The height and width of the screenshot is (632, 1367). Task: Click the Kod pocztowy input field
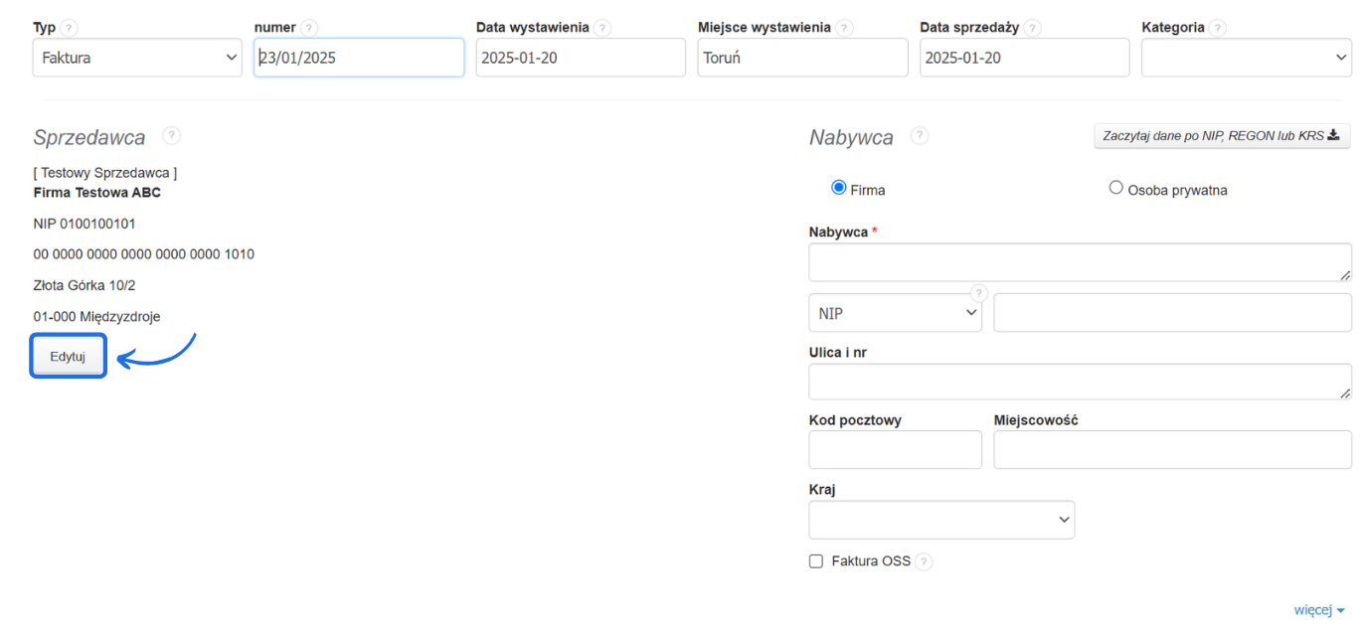895,450
